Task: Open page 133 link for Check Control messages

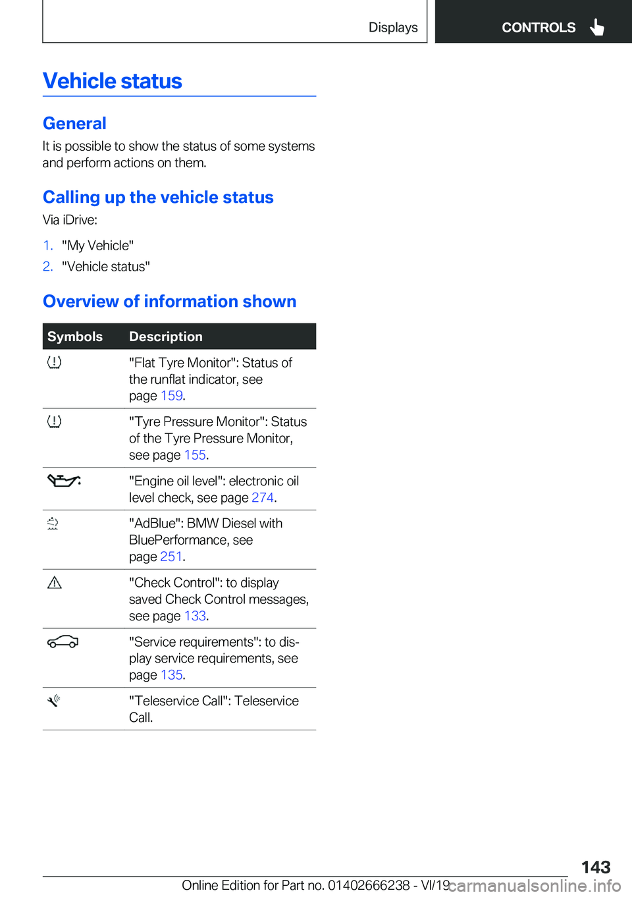Action: (195, 616)
